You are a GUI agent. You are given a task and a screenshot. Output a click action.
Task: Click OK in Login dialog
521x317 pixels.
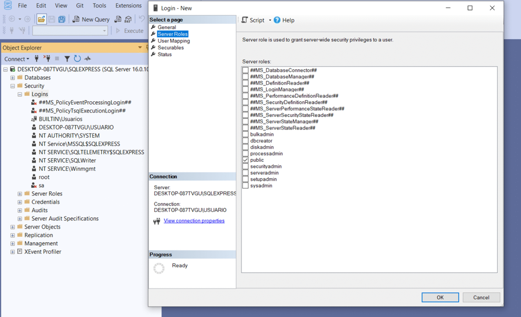pos(440,297)
